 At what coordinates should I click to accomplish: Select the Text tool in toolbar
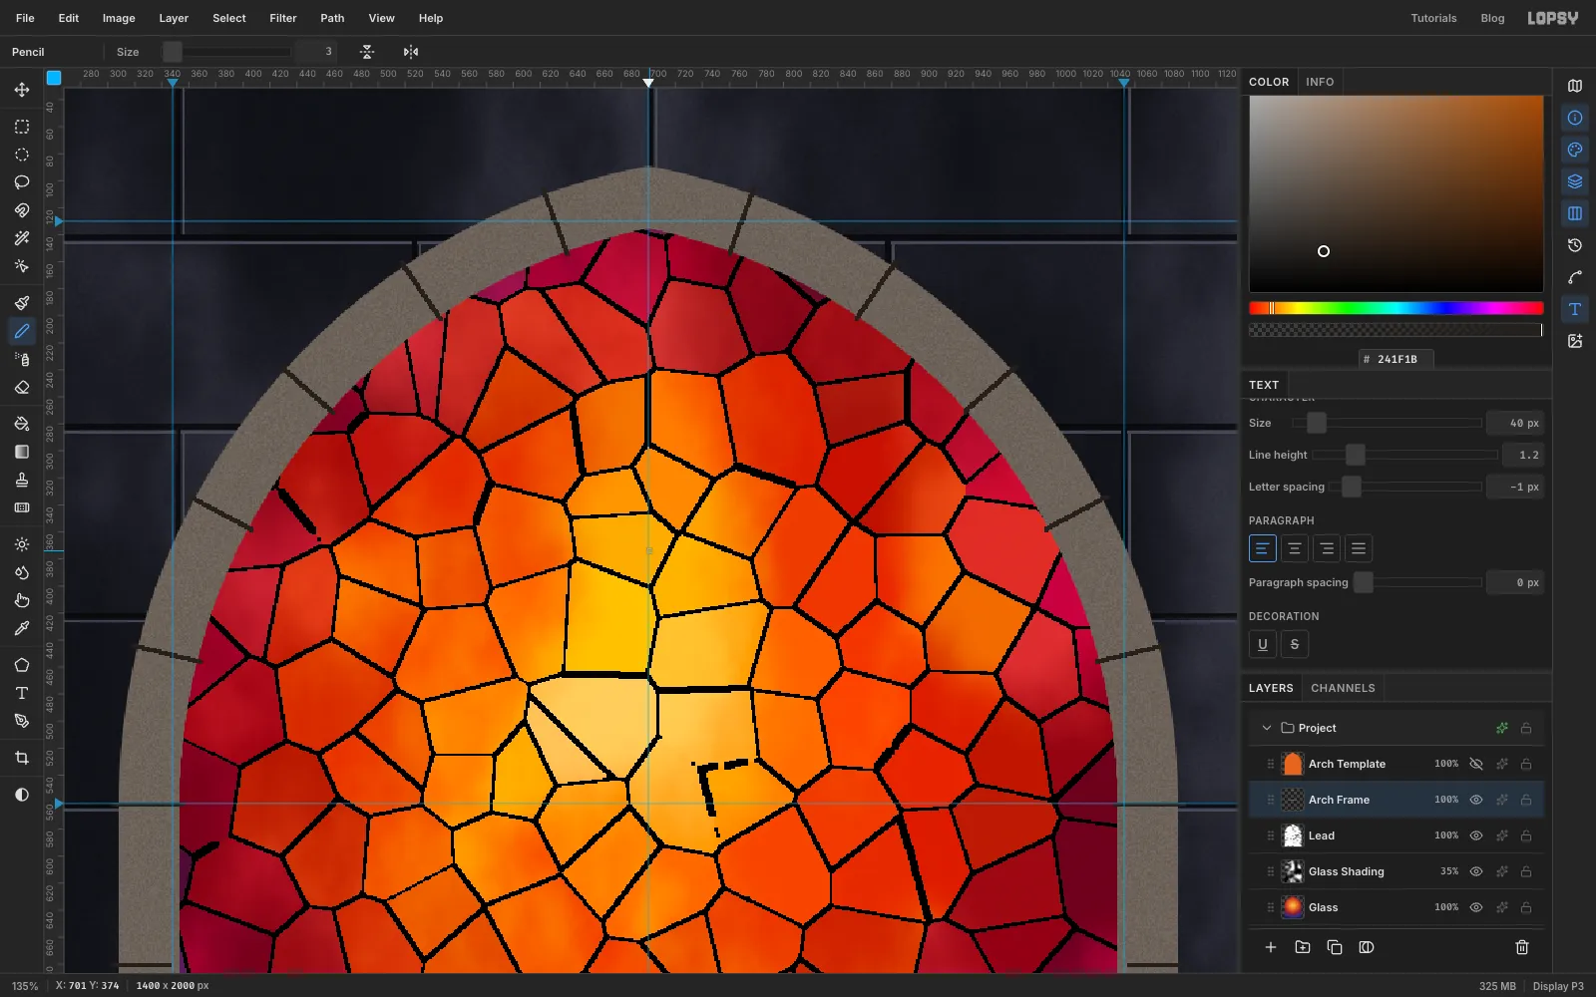coord(22,693)
